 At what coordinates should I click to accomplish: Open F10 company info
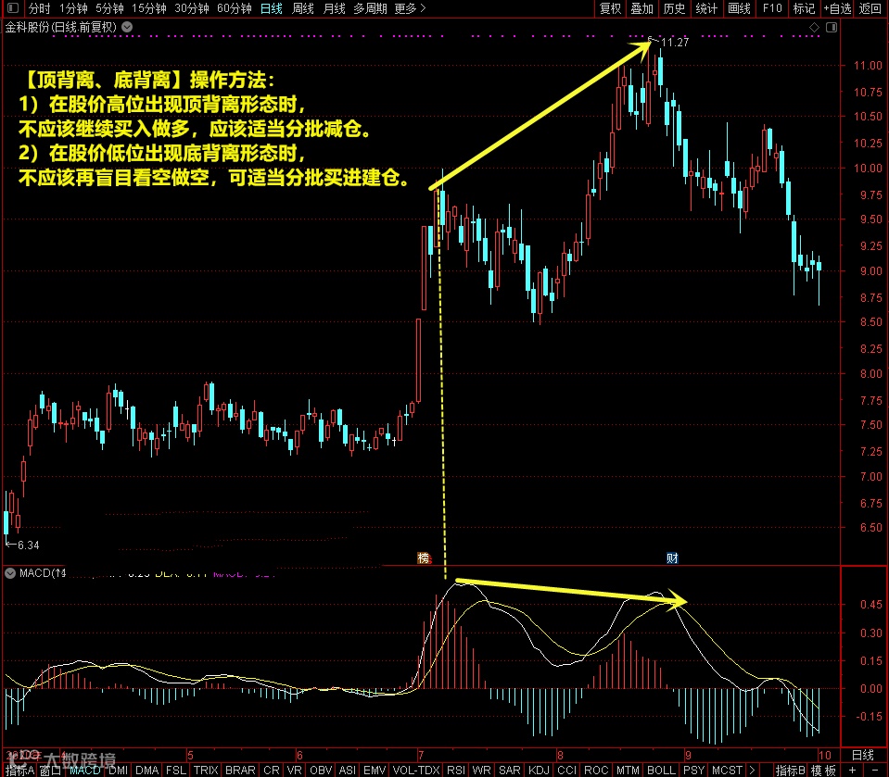[772, 8]
